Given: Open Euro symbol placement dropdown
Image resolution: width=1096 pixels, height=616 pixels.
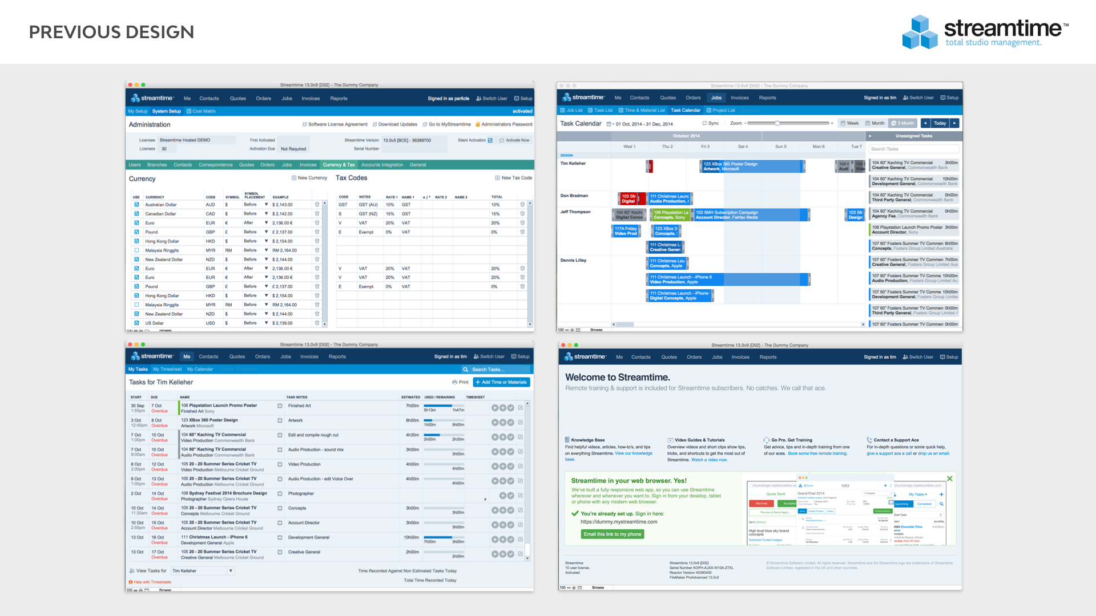Looking at the screenshot, I should pyautogui.click(x=266, y=223).
